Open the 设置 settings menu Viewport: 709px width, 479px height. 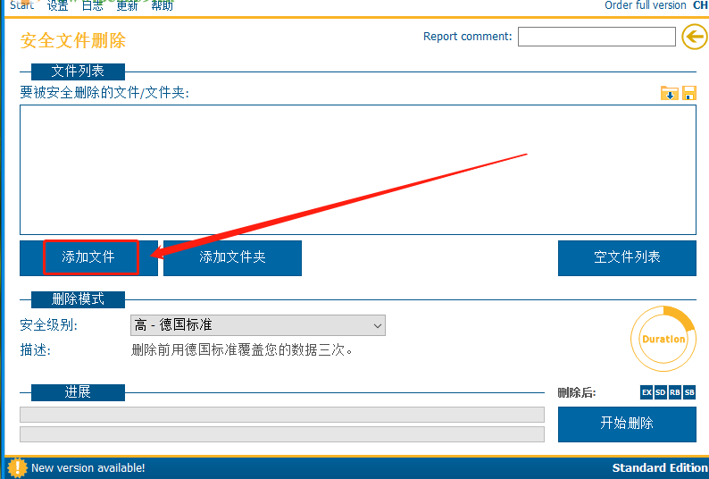tap(57, 5)
